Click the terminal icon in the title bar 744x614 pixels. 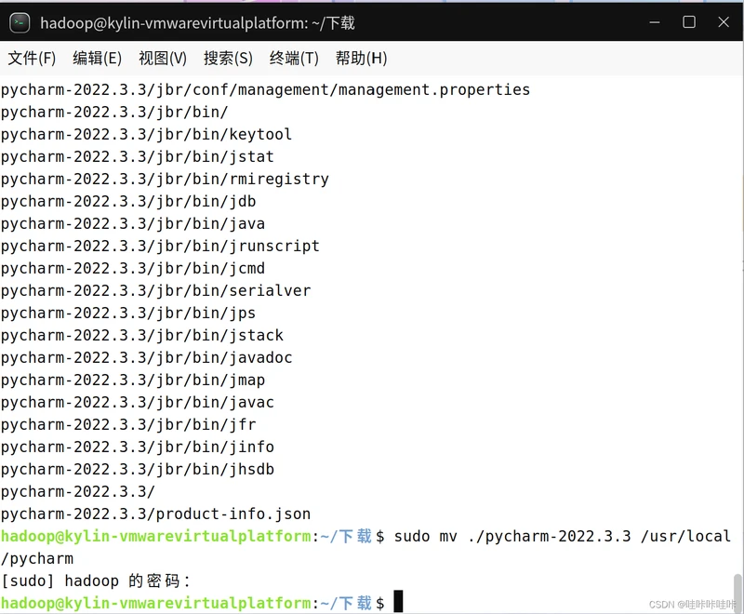pos(20,23)
